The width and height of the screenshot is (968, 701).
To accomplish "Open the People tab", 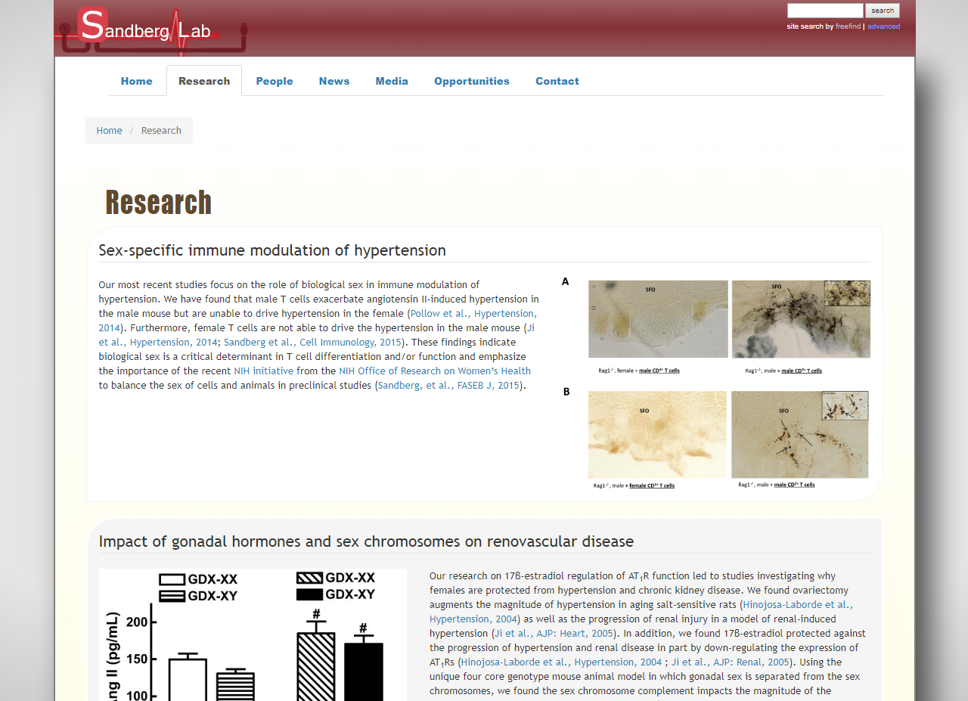I will pyautogui.click(x=274, y=81).
